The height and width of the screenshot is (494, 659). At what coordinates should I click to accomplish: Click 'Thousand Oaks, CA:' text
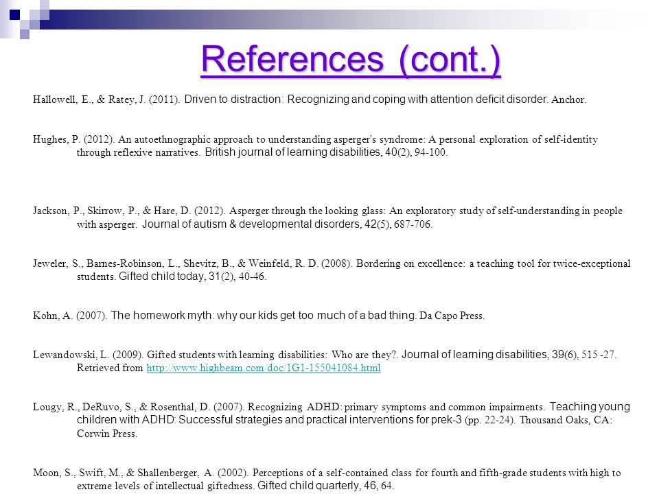tap(566, 420)
